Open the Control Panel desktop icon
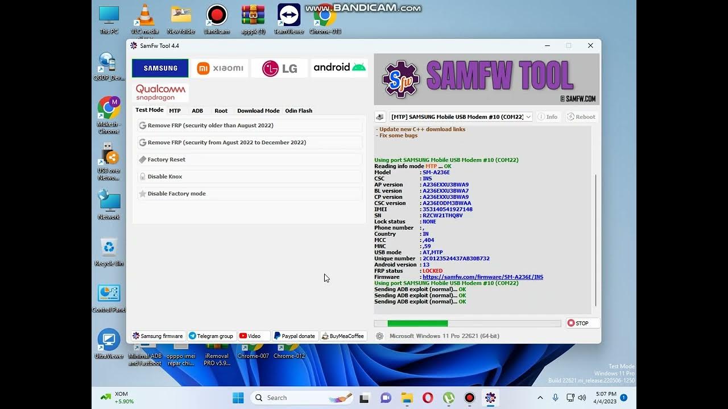Image resolution: width=728 pixels, height=409 pixels. click(109, 298)
